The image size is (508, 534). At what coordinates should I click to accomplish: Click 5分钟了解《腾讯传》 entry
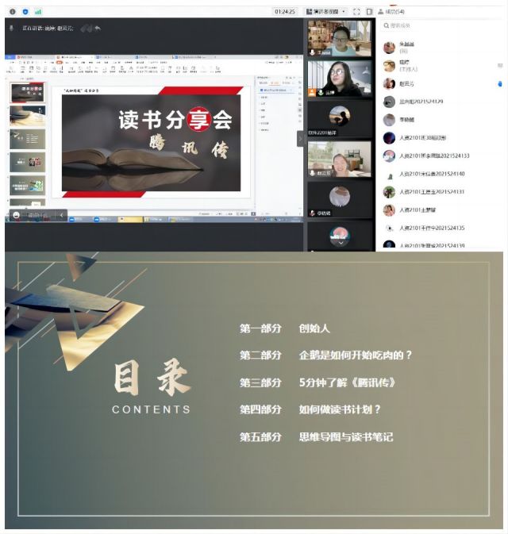[347, 382]
